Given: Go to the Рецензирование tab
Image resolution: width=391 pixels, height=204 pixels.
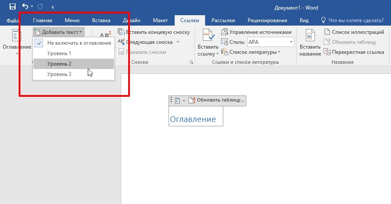Looking at the screenshot, I should pyautogui.click(x=267, y=20).
